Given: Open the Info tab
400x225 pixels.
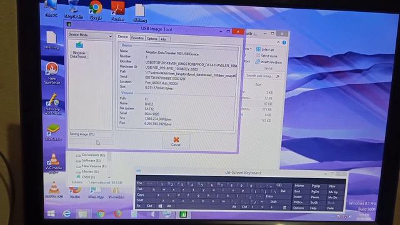Looking at the screenshot, I should [x=163, y=39].
